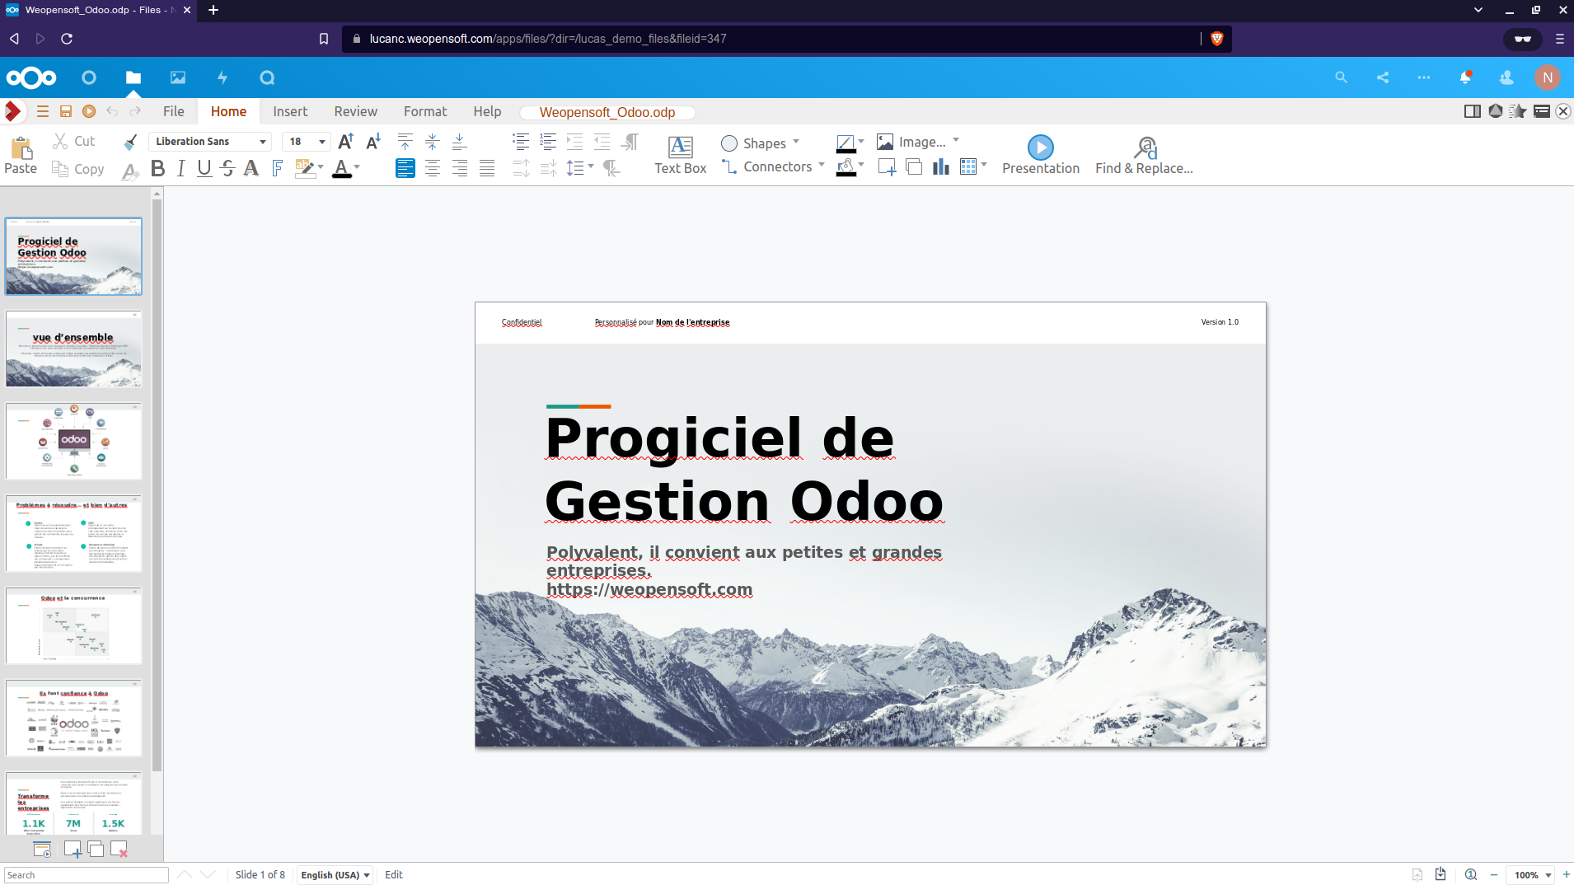Click the Search input field
The width and height of the screenshot is (1574, 885).
point(86,875)
